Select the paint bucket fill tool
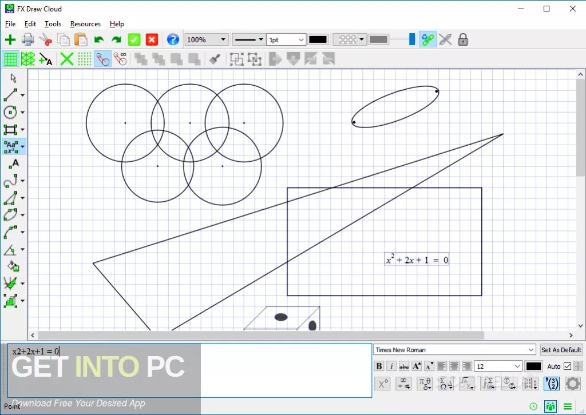Screen dimensions: 586x415 point(13,266)
